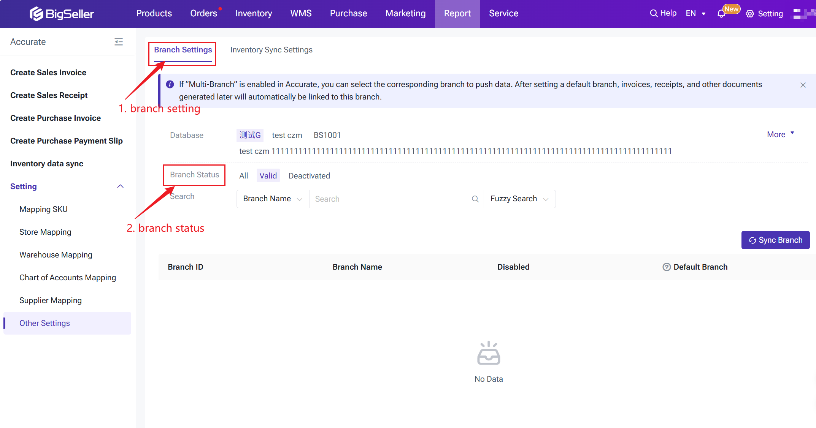816x428 pixels.
Task: Close the Multi-Branch info banner
Action: tap(803, 85)
